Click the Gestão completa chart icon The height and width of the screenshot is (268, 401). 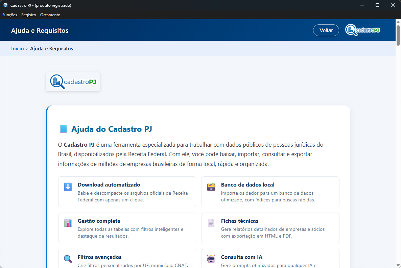point(68,223)
